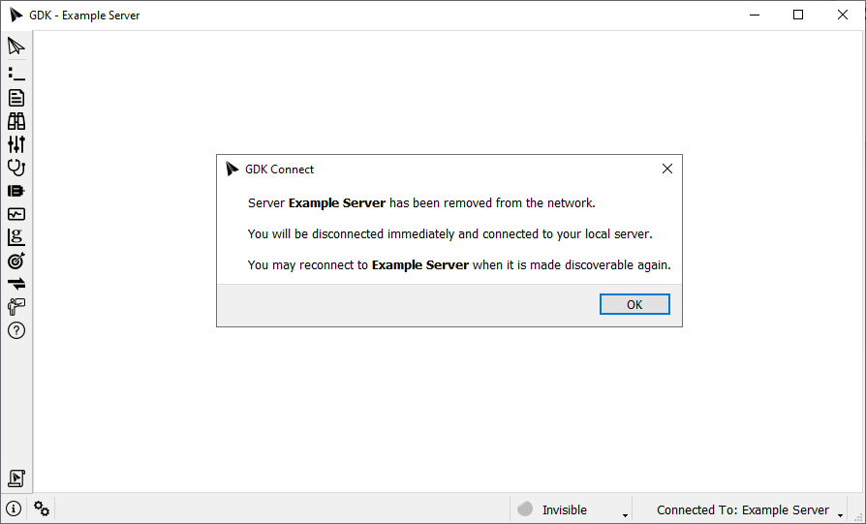Click the stethoscope diagnostics icon
Image resolution: width=866 pixels, height=524 pixels.
[16, 168]
